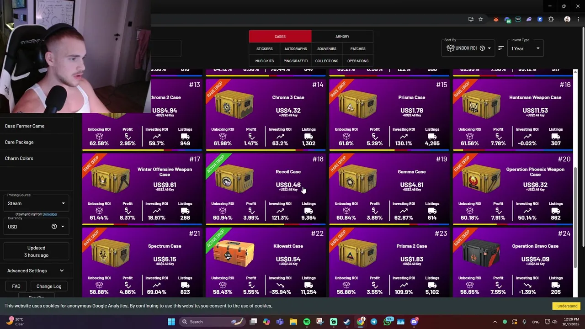Open the Operation Bravo Case image

click(481, 253)
